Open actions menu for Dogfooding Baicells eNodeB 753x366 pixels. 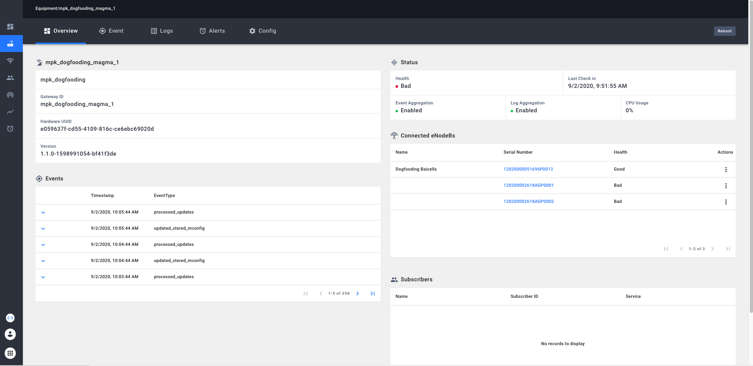click(726, 169)
